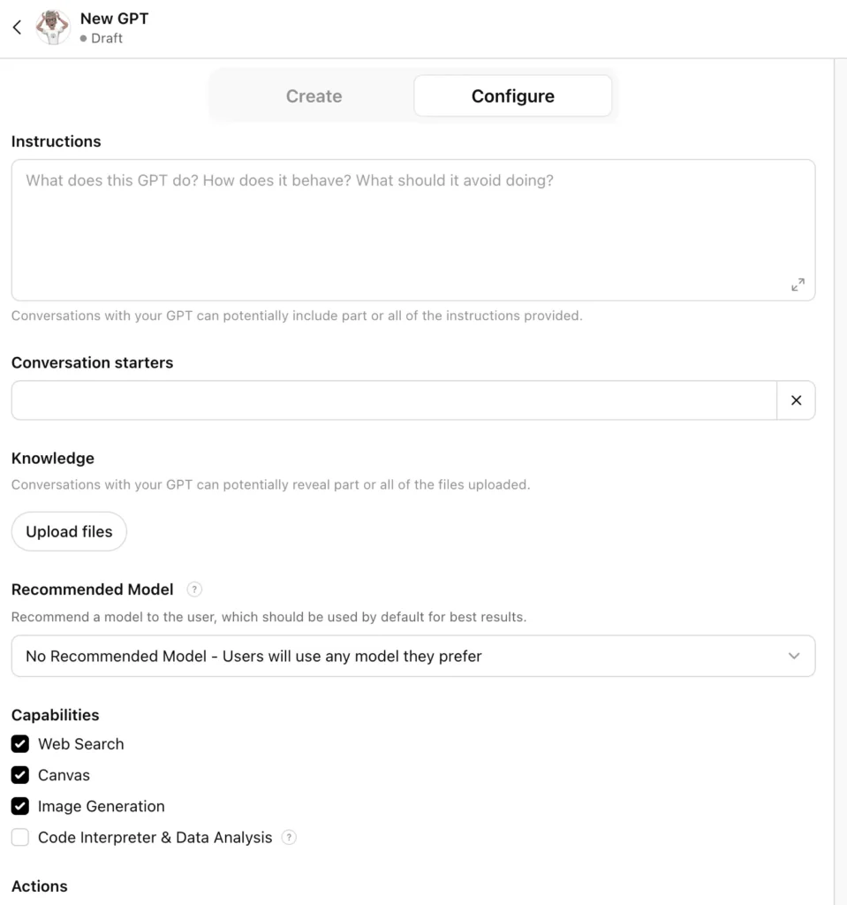Click the New GPT avatar image
847x905 pixels.
(53, 27)
